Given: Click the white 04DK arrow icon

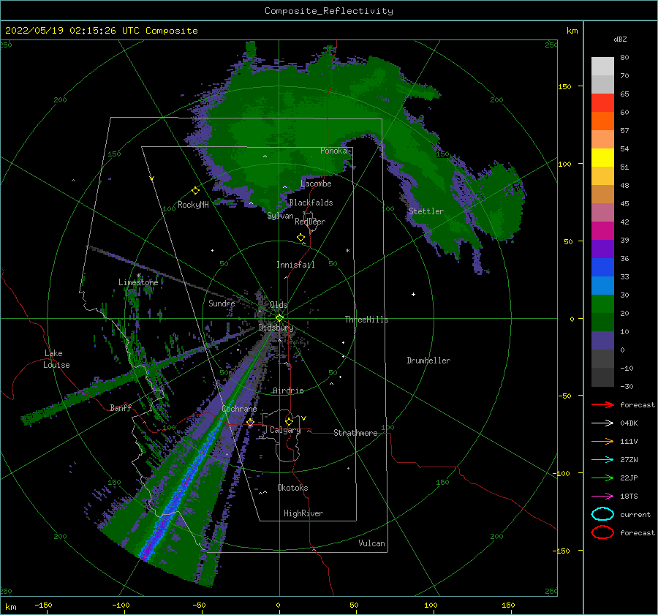Looking at the screenshot, I should click(602, 423).
